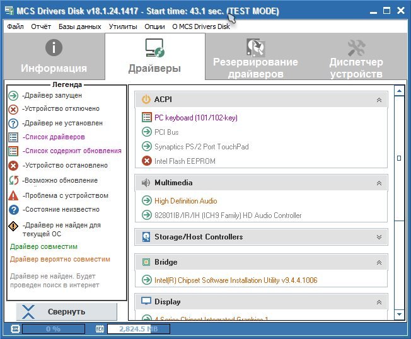Viewport: 411px width, 339px height.
Task: Select the Intel Flash EEPROM entry
Action: pyautogui.click(x=185, y=161)
